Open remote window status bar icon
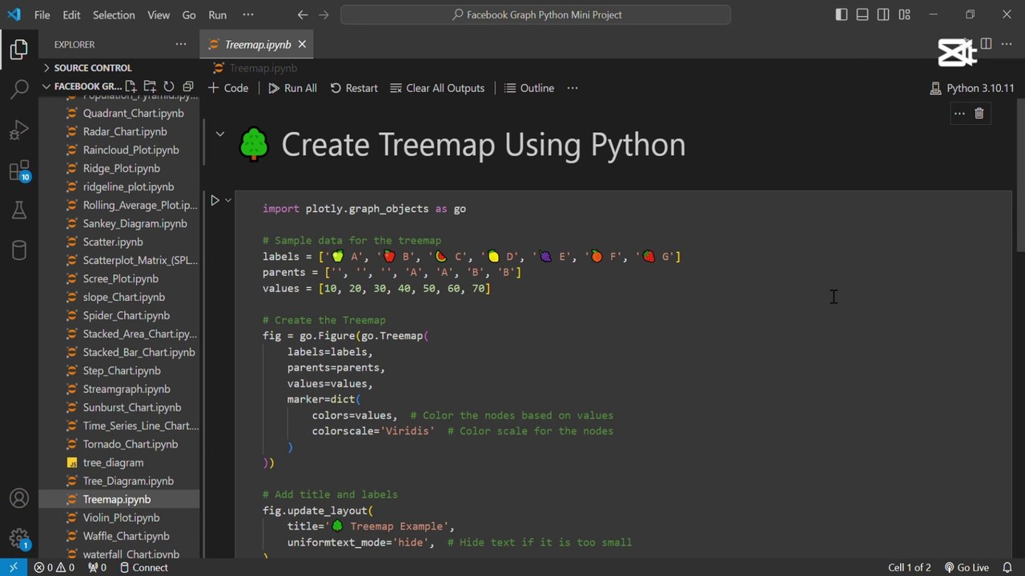The width and height of the screenshot is (1025, 576). 13,567
